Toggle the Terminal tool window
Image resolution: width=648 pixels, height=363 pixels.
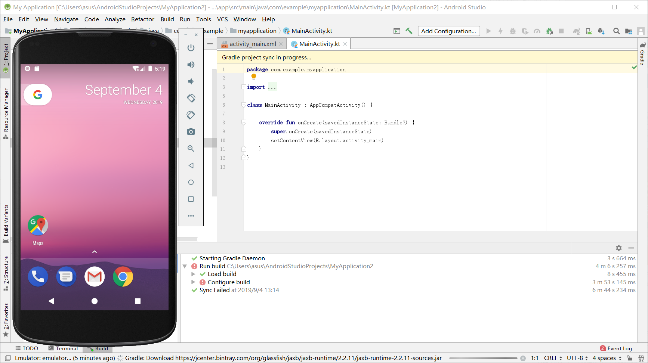[64, 348]
